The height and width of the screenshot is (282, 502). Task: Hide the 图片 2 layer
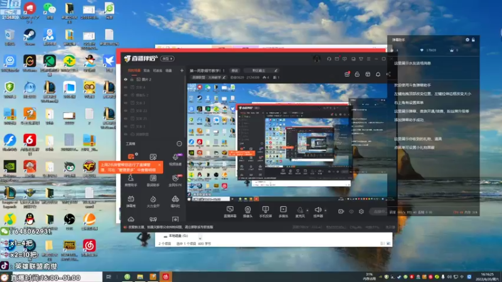click(x=125, y=80)
